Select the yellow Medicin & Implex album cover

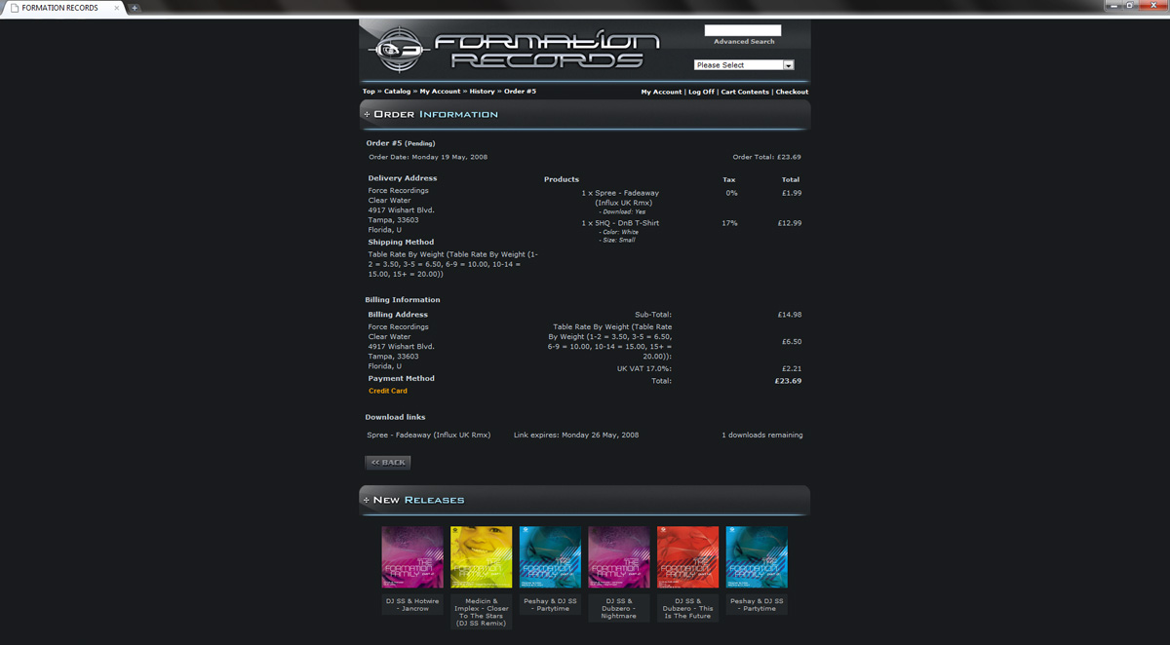tap(481, 557)
